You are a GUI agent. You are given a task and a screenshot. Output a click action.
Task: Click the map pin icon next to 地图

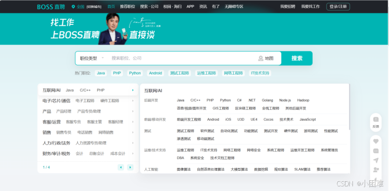pos(260,58)
